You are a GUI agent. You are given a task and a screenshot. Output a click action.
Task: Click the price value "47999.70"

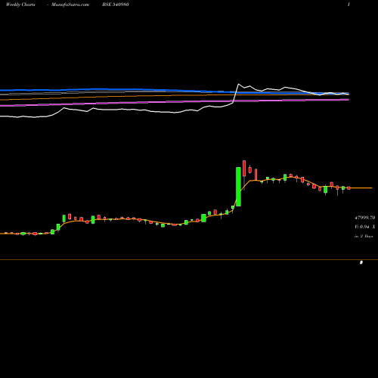(365, 218)
